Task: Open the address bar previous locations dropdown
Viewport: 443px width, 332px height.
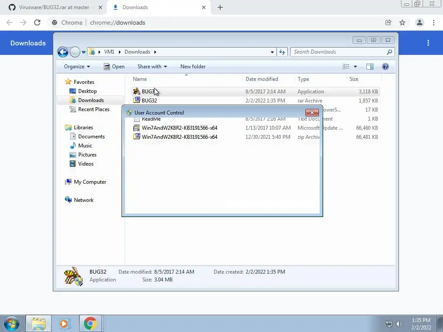Action: [x=272, y=52]
